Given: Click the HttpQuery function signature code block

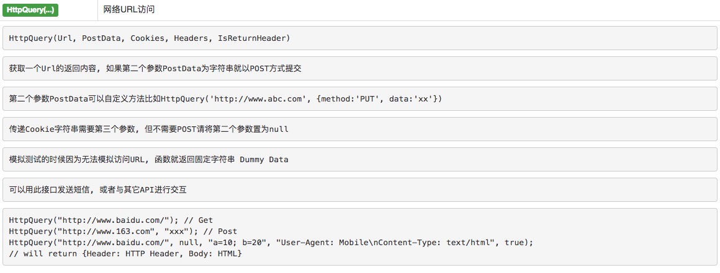Looking at the screenshot, I should point(359,38).
